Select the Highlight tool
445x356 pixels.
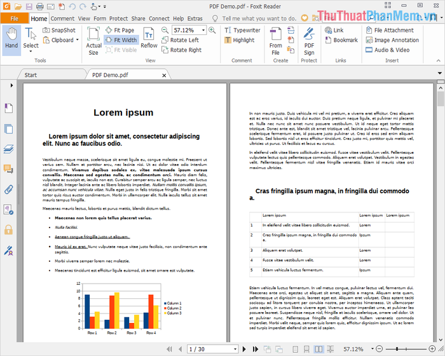[239, 40]
